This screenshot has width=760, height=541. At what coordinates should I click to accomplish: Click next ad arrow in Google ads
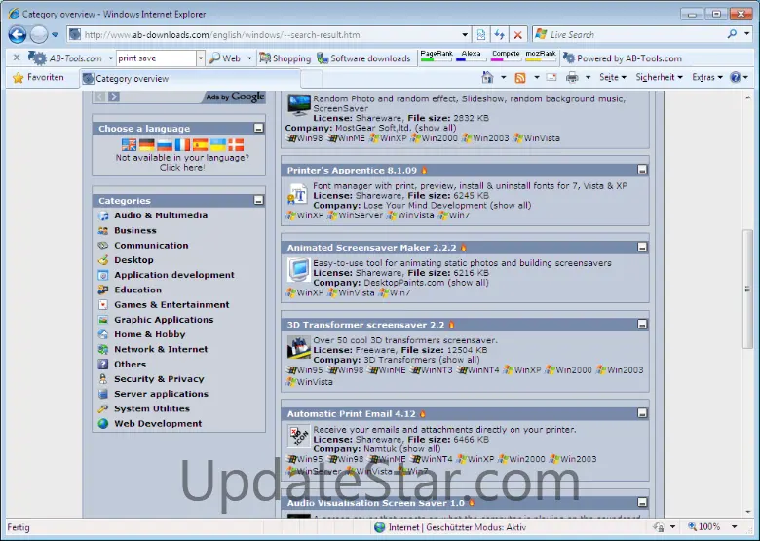pyautogui.click(x=114, y=97)
